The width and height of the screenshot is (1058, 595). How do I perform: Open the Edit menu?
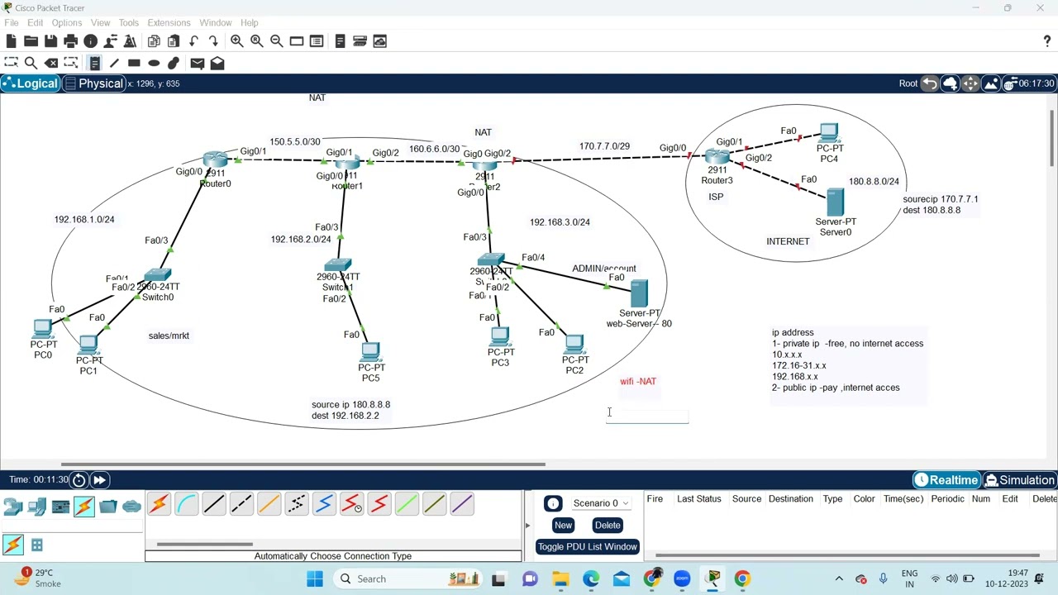35,22
